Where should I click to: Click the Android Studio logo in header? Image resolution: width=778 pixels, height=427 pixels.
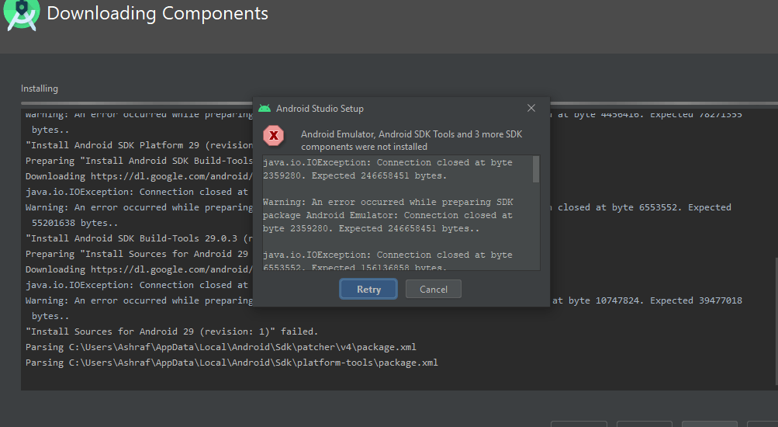click(x=22, y=15)
